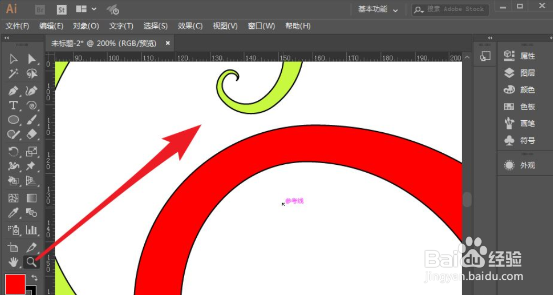Image resolution: width=553 pixels, height=295 pixels.
Task: Click the GPU performance rocket icon
Action: click(113, 9)
